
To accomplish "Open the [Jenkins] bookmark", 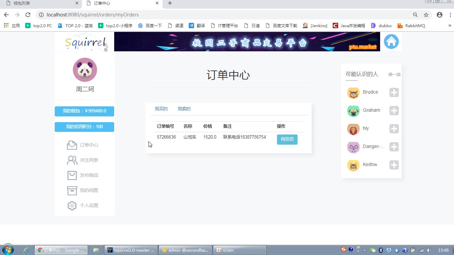I will click(x=315, y=25).
